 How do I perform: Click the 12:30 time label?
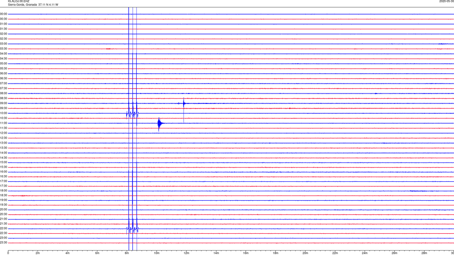click(x=4, y=138)
